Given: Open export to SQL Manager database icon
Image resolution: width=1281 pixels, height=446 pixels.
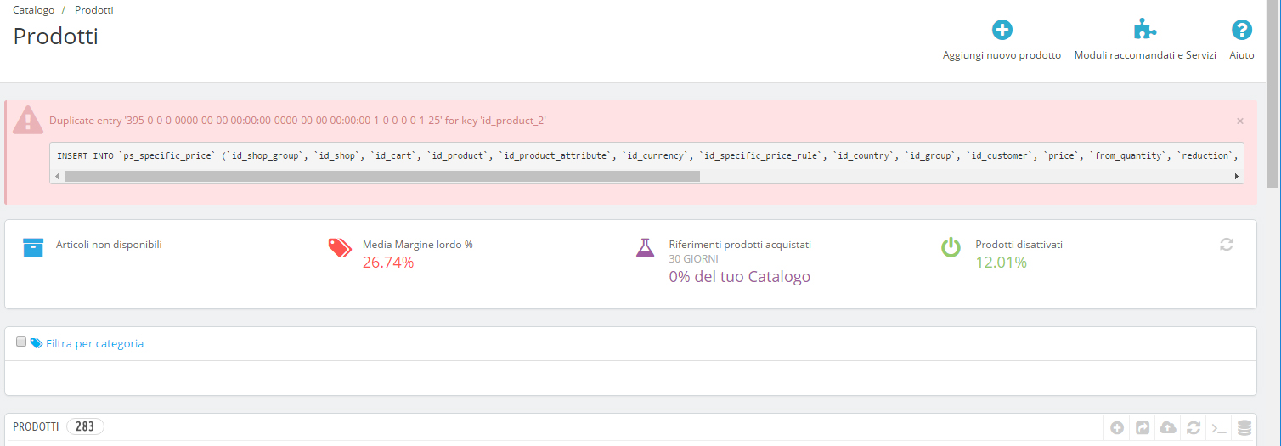Looking at the screenshot, I should (1244, 427).
